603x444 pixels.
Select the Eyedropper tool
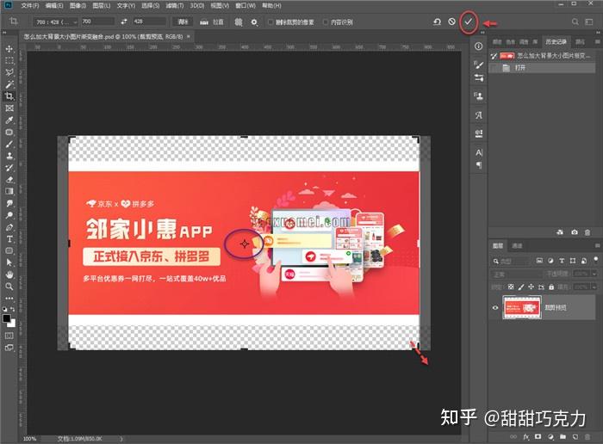pos(9,120)
